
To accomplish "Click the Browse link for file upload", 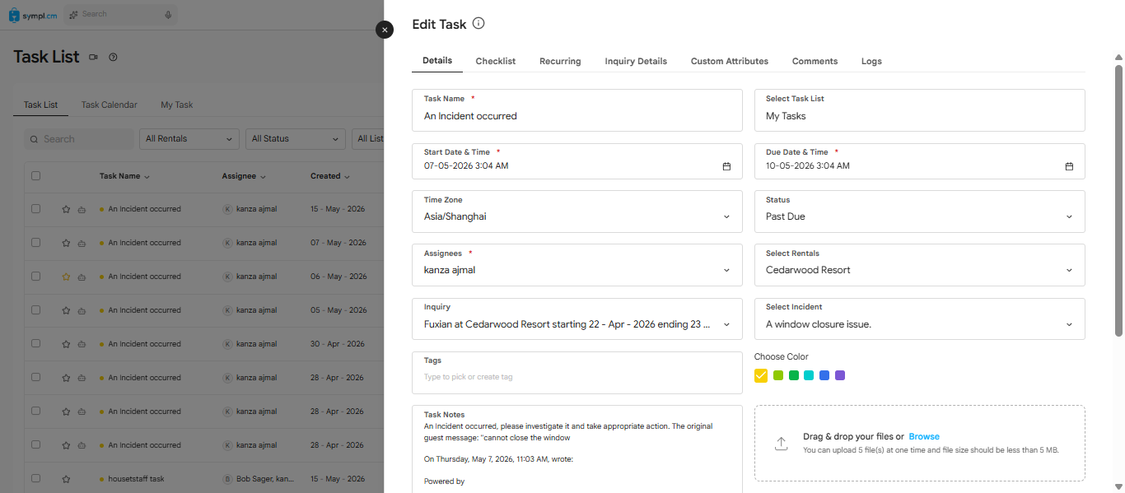I will pos(924,436).
